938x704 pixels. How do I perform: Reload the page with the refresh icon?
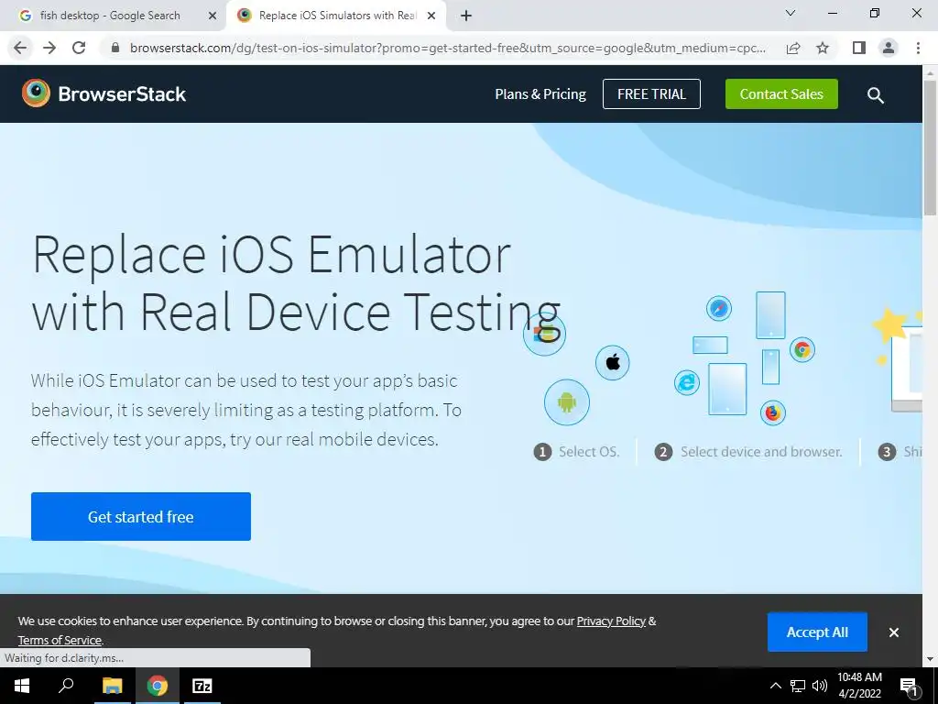pos(79,48)
